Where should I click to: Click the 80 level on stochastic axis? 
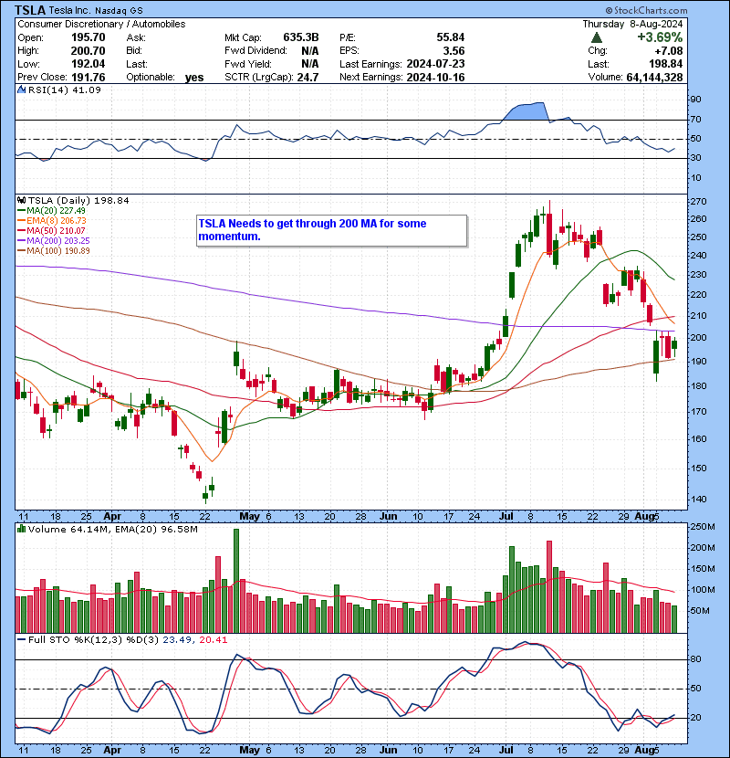coord(696,659)
